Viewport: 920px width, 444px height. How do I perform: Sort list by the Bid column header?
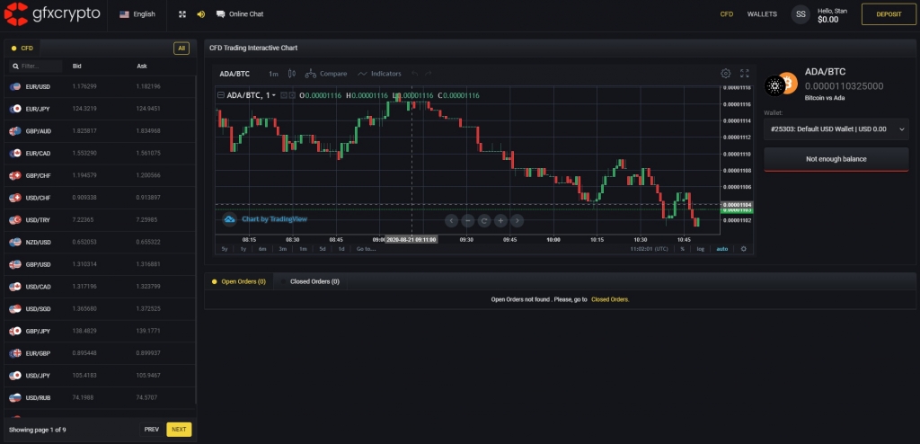(77, 67)
